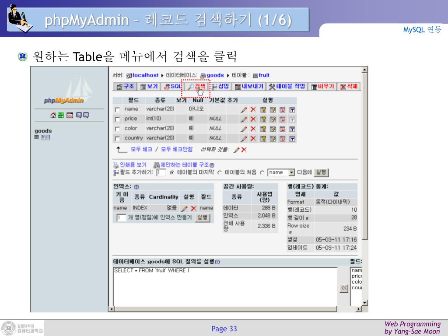Open the SQL tab
This screenshot has width=448, height=336.
coord(172,87)
